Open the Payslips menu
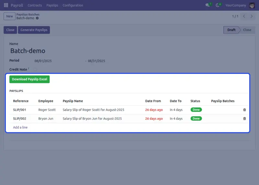Screen dimensions: 259x185 tap(52, 5)
